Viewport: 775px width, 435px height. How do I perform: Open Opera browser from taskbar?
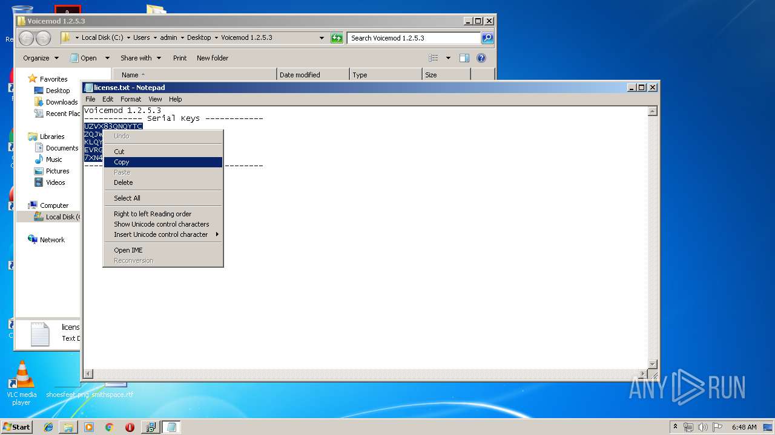coord(130,427)
